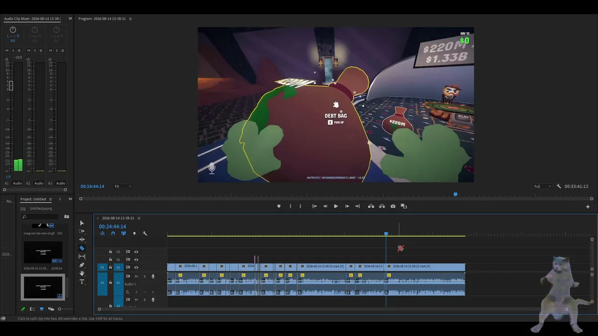598x336 pixels.
Task: Switch Project panel to list view
Action: [x=32, y=309]
